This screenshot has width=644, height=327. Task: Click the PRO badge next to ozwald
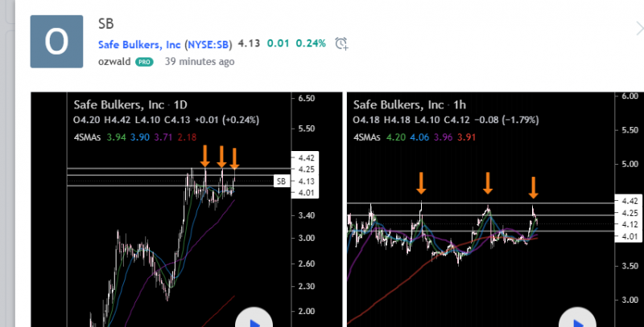click(144, 62)
